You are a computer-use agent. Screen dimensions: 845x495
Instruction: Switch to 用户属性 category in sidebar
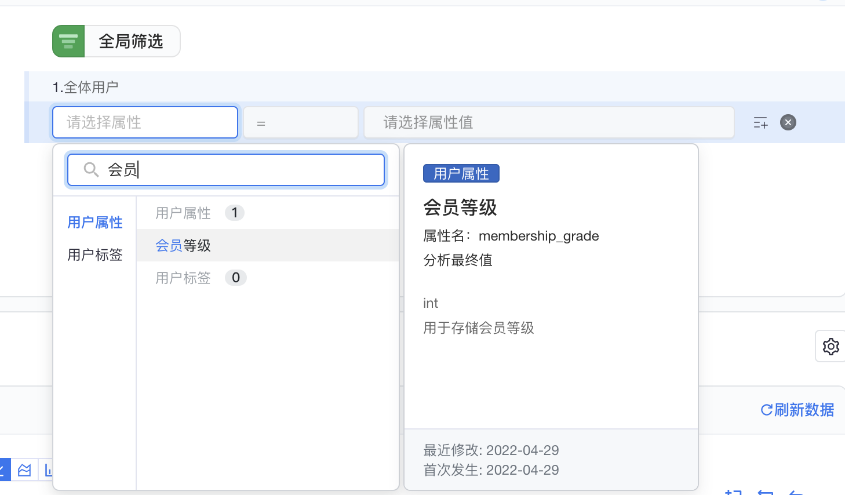[x=94, y=223]
